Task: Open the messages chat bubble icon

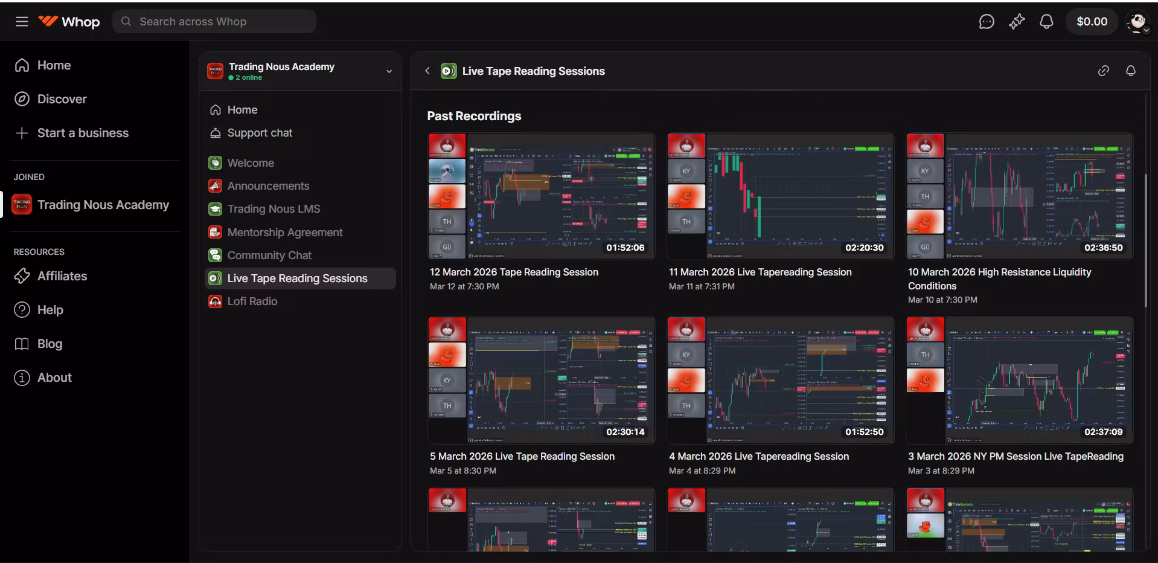Action: click(986, 22)
